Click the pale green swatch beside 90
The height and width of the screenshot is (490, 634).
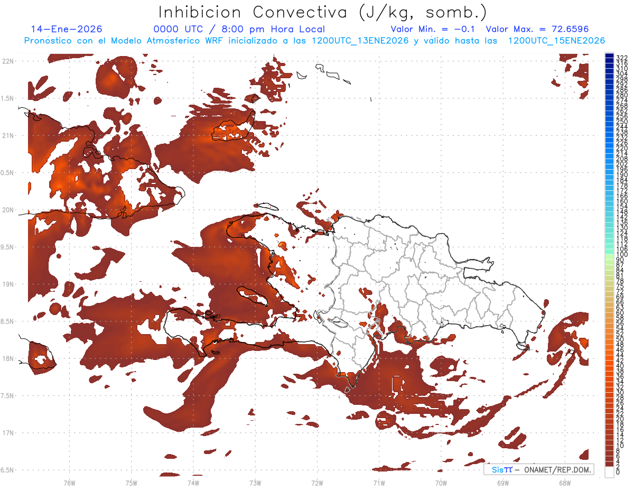pyautogui.click(x=610, y=257)
